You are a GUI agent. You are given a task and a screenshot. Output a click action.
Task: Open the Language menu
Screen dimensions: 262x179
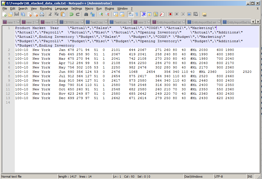[62, 8]
